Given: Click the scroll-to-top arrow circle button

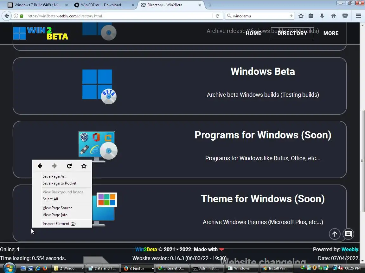Looking at the screenshot, I should 335,234.
